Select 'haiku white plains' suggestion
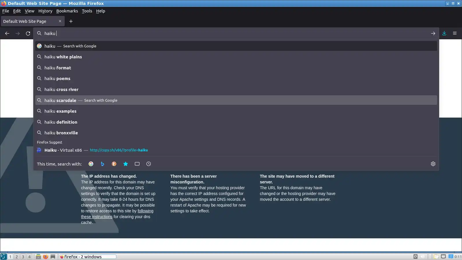Screen dimensions: 462x260 click(236, 57)
